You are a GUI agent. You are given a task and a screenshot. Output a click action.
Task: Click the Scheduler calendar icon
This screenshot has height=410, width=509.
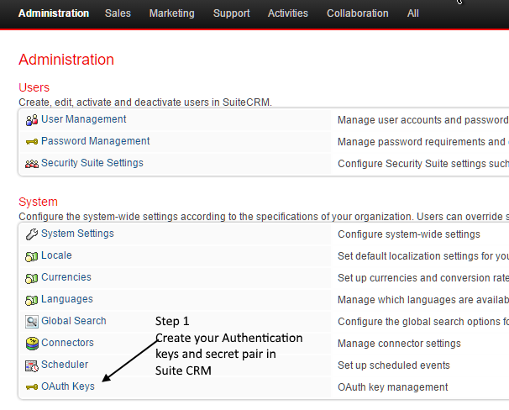tap(31, 365)
